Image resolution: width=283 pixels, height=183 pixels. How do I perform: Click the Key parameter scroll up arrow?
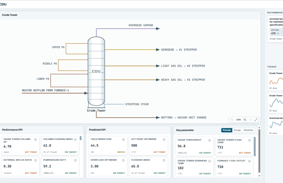point(259,128)
